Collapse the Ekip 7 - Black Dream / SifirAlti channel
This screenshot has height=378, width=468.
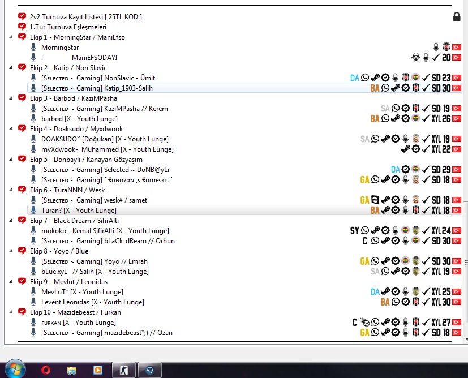(x=11, y=221)
